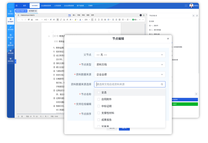Apply underline formatting in editor toolbar
Viewport: 208px width, 143px height.
pos(64,20)
